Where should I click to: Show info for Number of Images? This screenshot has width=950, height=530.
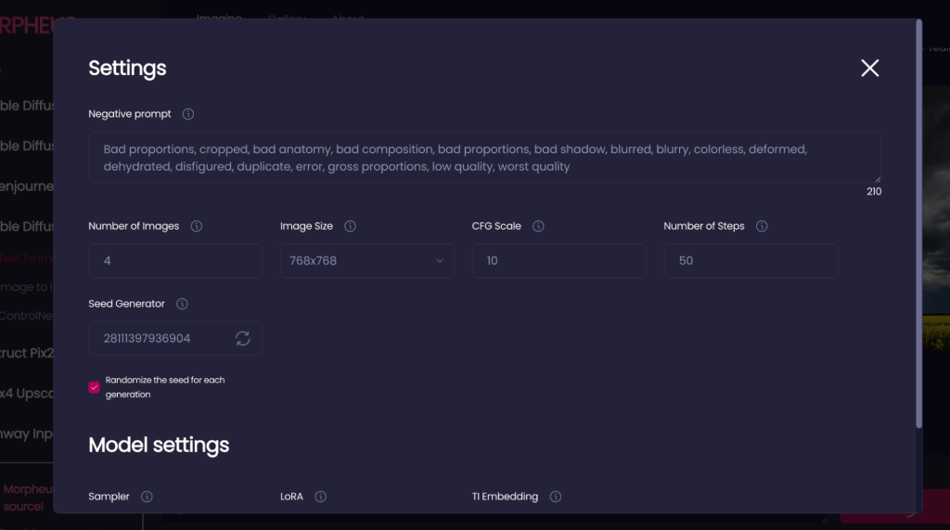[x=197, y=226]
